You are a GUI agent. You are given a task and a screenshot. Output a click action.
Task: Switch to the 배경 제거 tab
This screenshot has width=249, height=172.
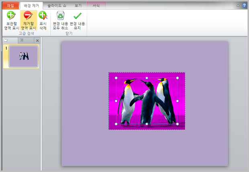pyautogui.click(x=31, y=6)
